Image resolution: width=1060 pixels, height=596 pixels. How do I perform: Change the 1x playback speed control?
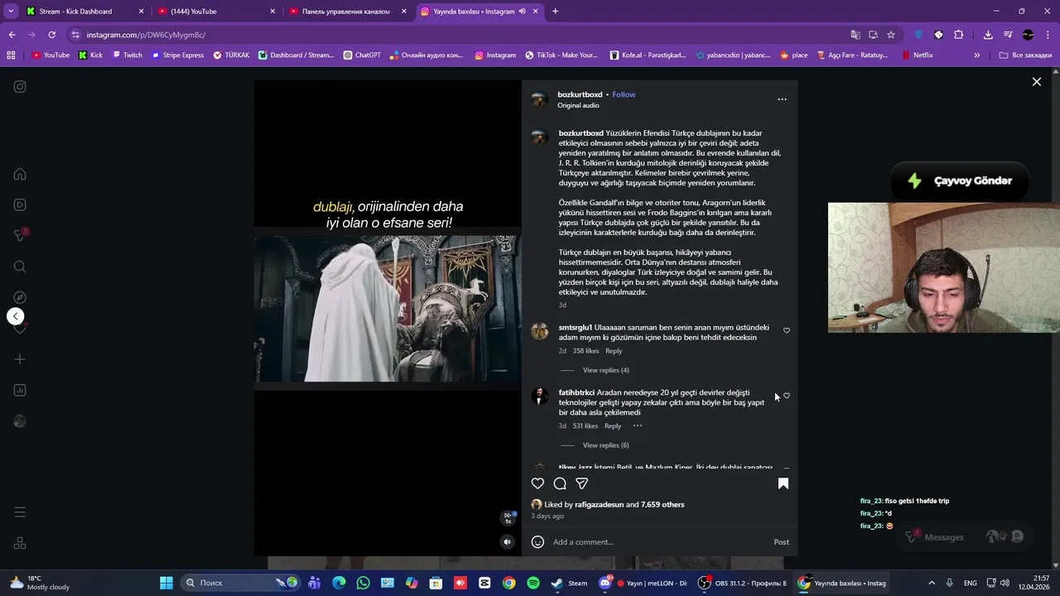[508, 518]
